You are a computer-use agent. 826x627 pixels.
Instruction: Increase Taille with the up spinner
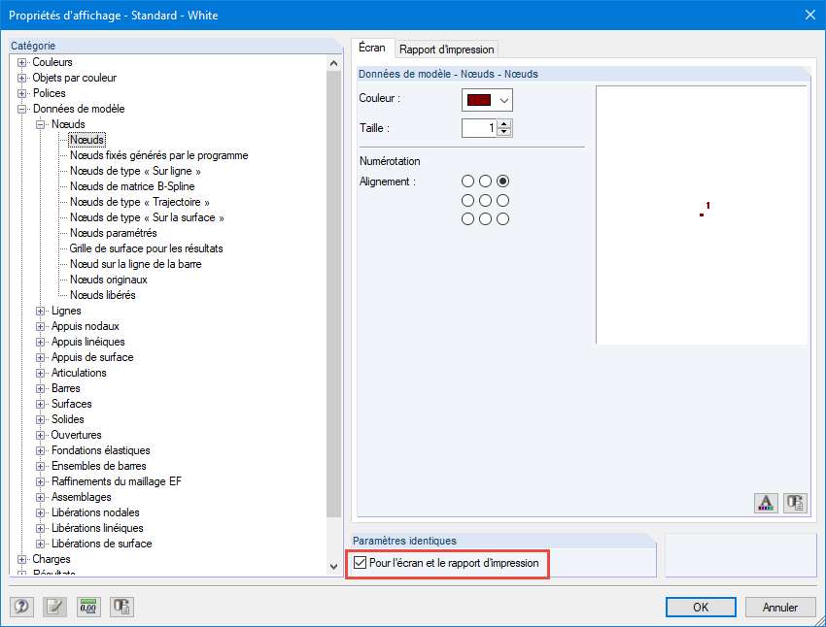coord(504,124)
